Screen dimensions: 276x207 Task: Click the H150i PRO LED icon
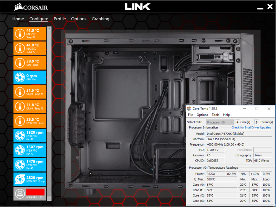[20, 194]
